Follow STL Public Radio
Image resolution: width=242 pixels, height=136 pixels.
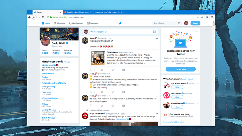(x=177, y=87)
